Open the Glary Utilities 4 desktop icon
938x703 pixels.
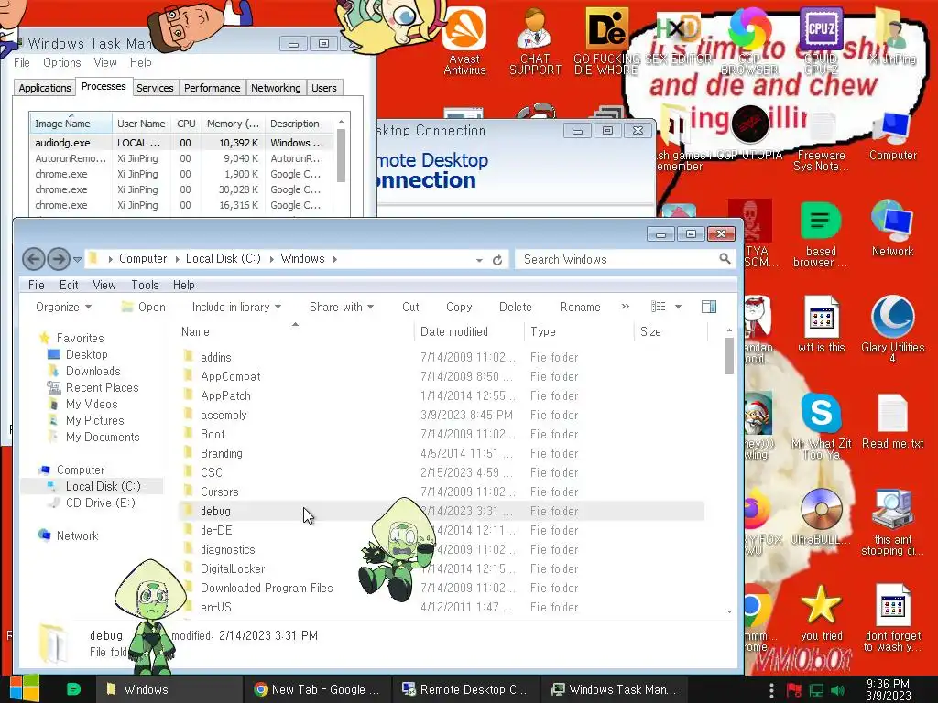892,329
